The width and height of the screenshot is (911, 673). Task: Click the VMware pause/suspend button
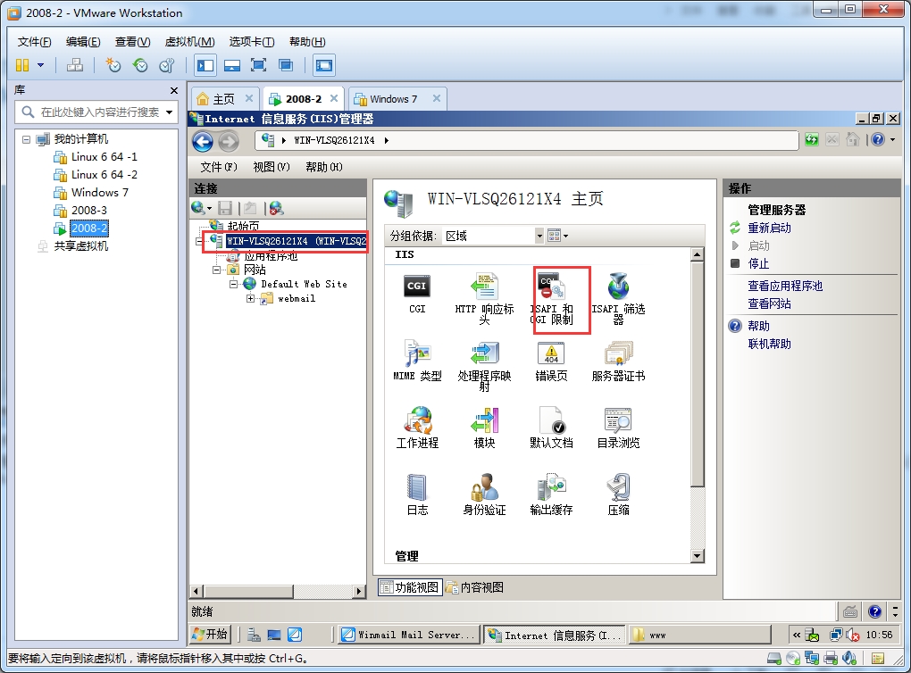(22, 65)
